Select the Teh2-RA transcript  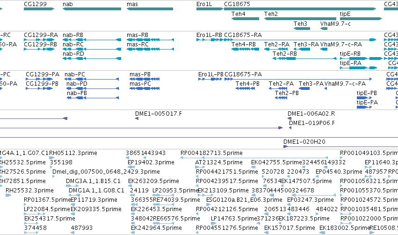click(276, 49)
